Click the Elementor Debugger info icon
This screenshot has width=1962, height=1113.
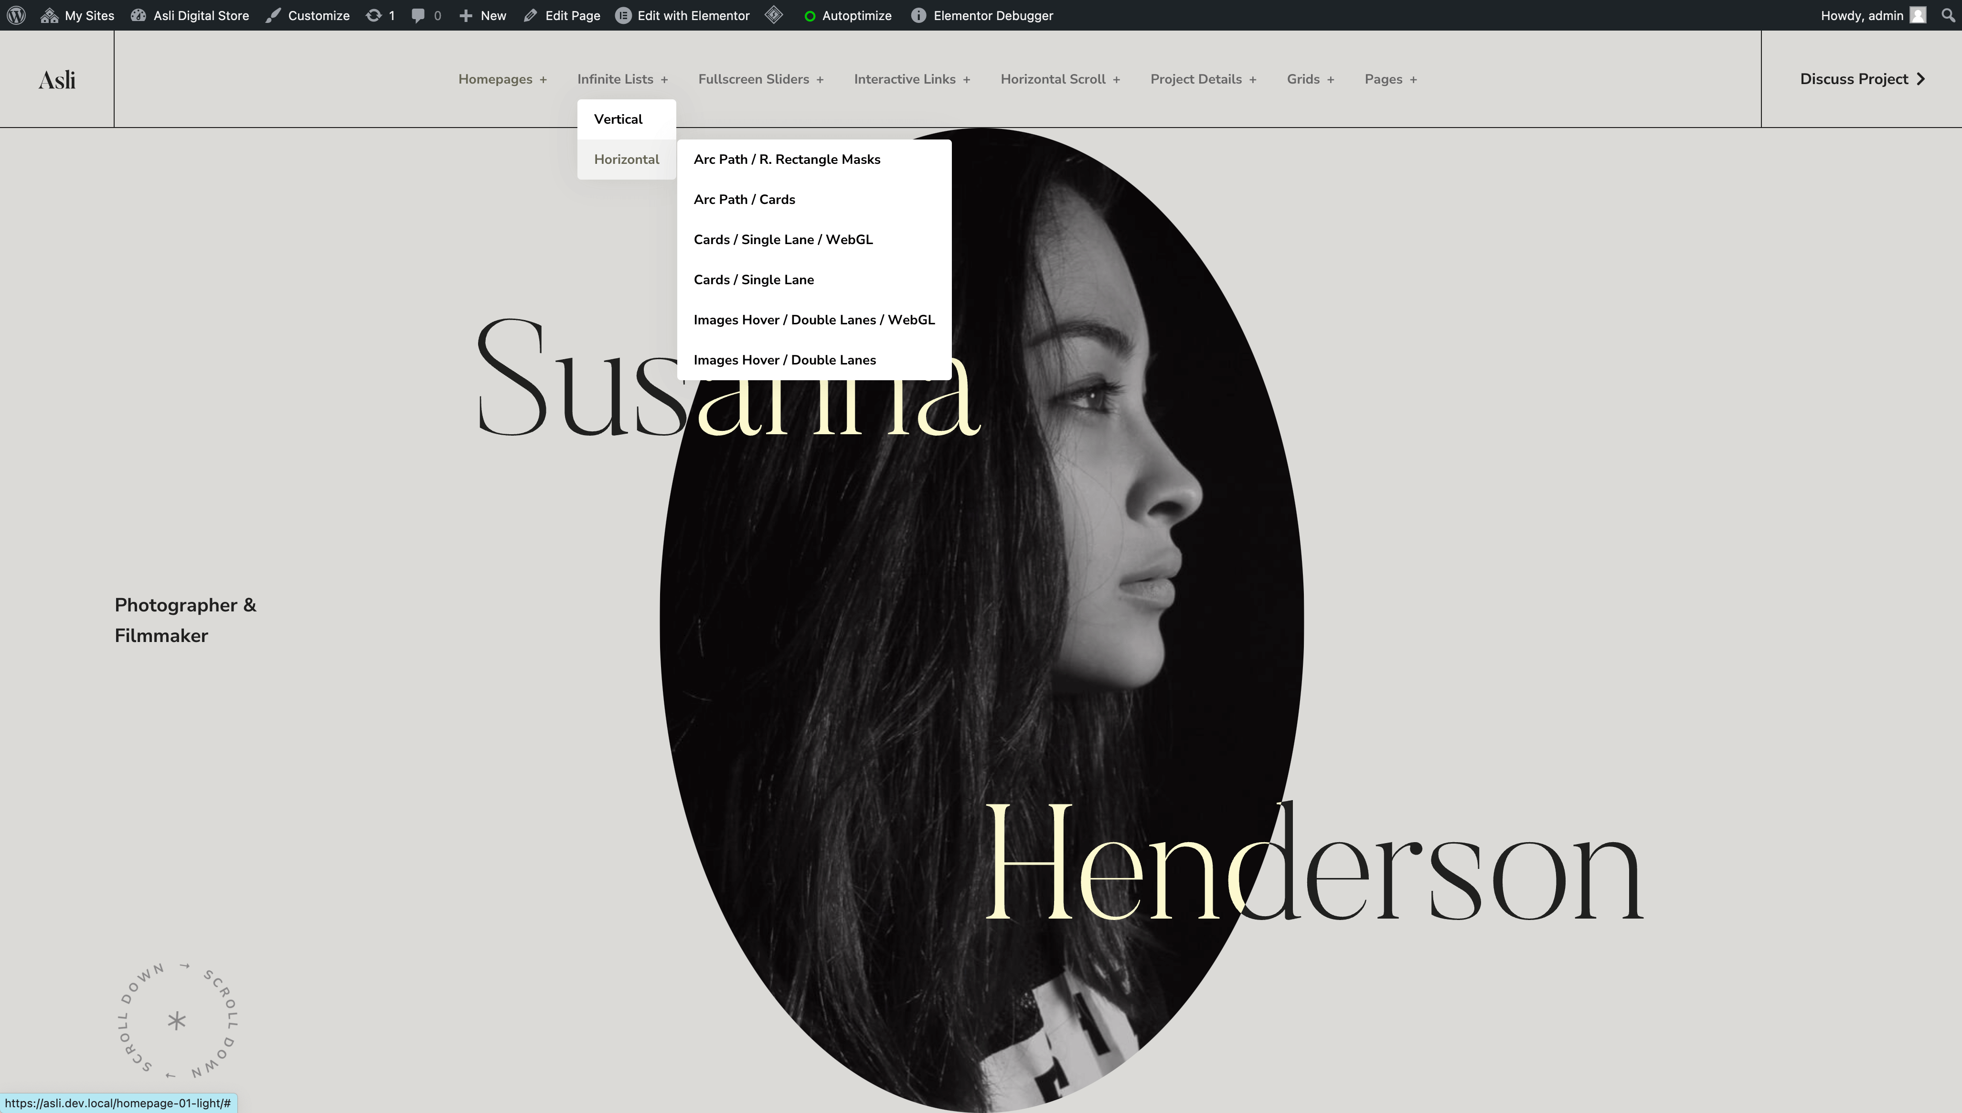(919, 15)
